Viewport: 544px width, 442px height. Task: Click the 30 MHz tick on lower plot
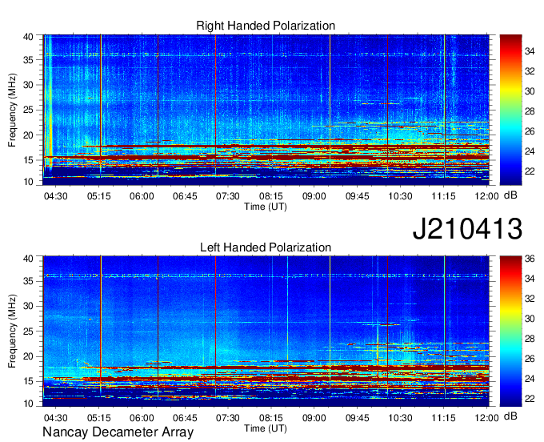(28, 306)
